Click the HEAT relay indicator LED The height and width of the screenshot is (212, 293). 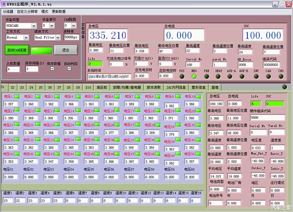point(218,76)
